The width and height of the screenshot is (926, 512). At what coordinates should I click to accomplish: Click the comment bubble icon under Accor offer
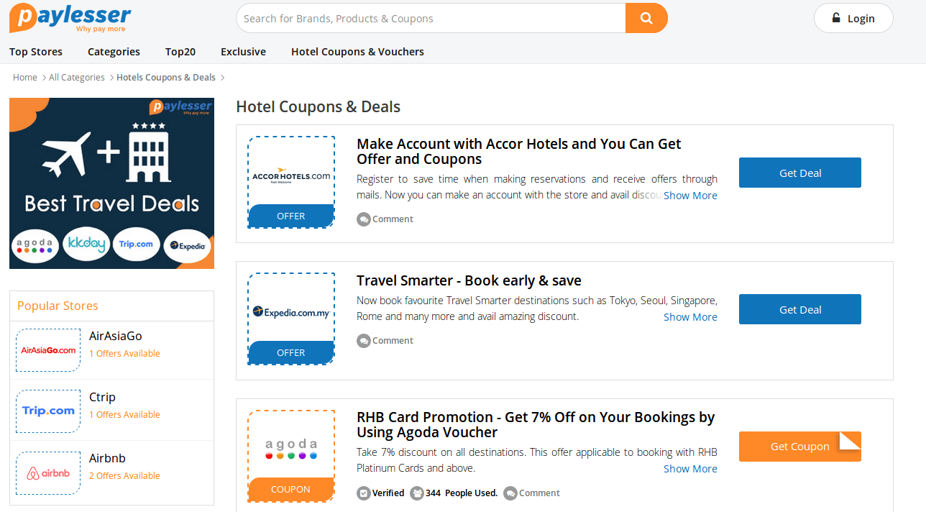(364, 219)
